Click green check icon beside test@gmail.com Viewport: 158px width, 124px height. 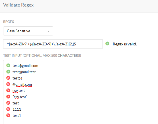click(8, 66)
